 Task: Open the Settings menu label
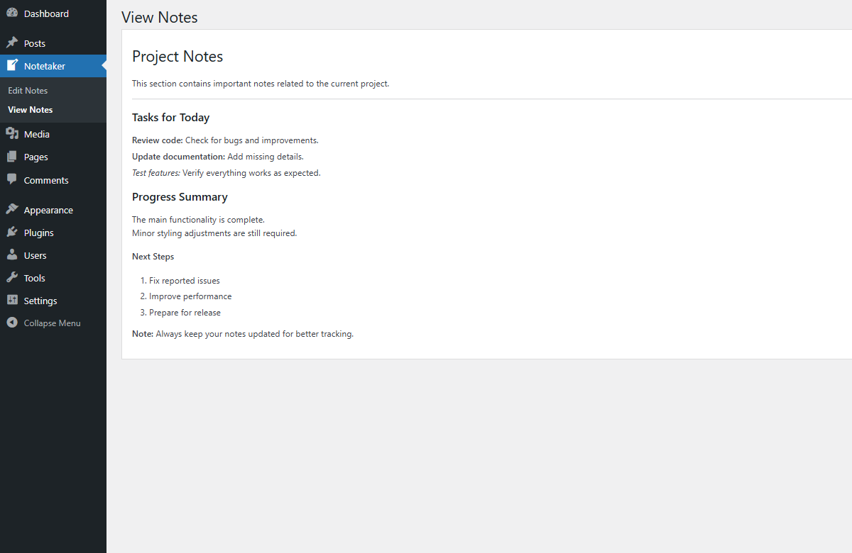tap(40, 301)
